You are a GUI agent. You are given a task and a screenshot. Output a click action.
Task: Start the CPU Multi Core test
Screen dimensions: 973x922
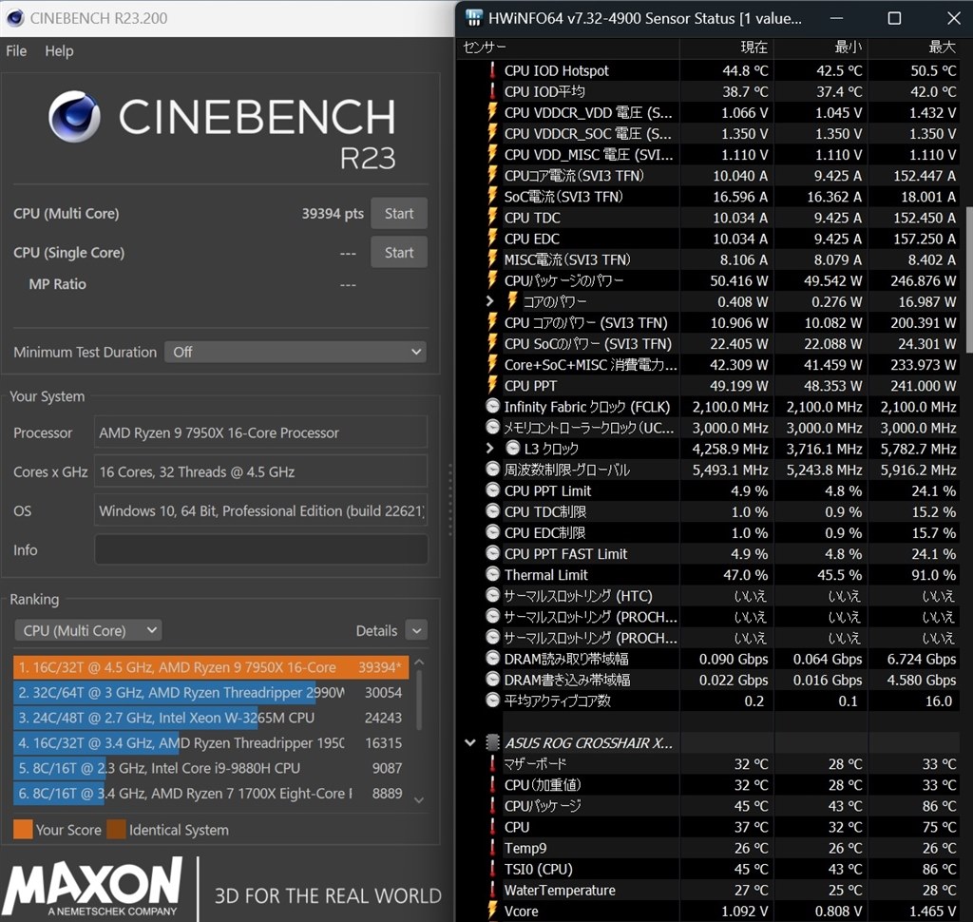(399, 214)
